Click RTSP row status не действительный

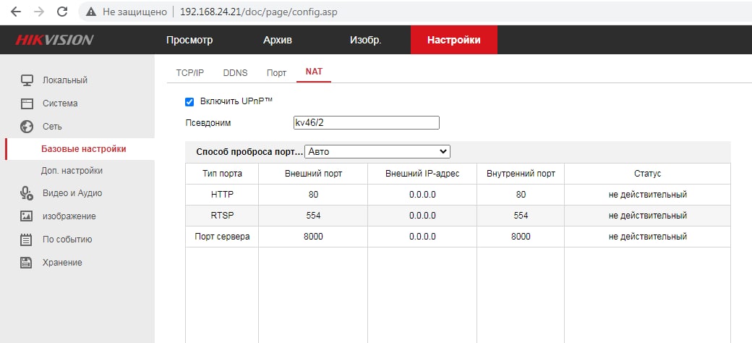pyautogui.click(x=647, y=216)
